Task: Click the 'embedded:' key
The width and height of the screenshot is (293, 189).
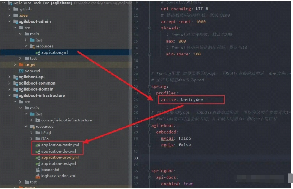Action: pos(167,132)
